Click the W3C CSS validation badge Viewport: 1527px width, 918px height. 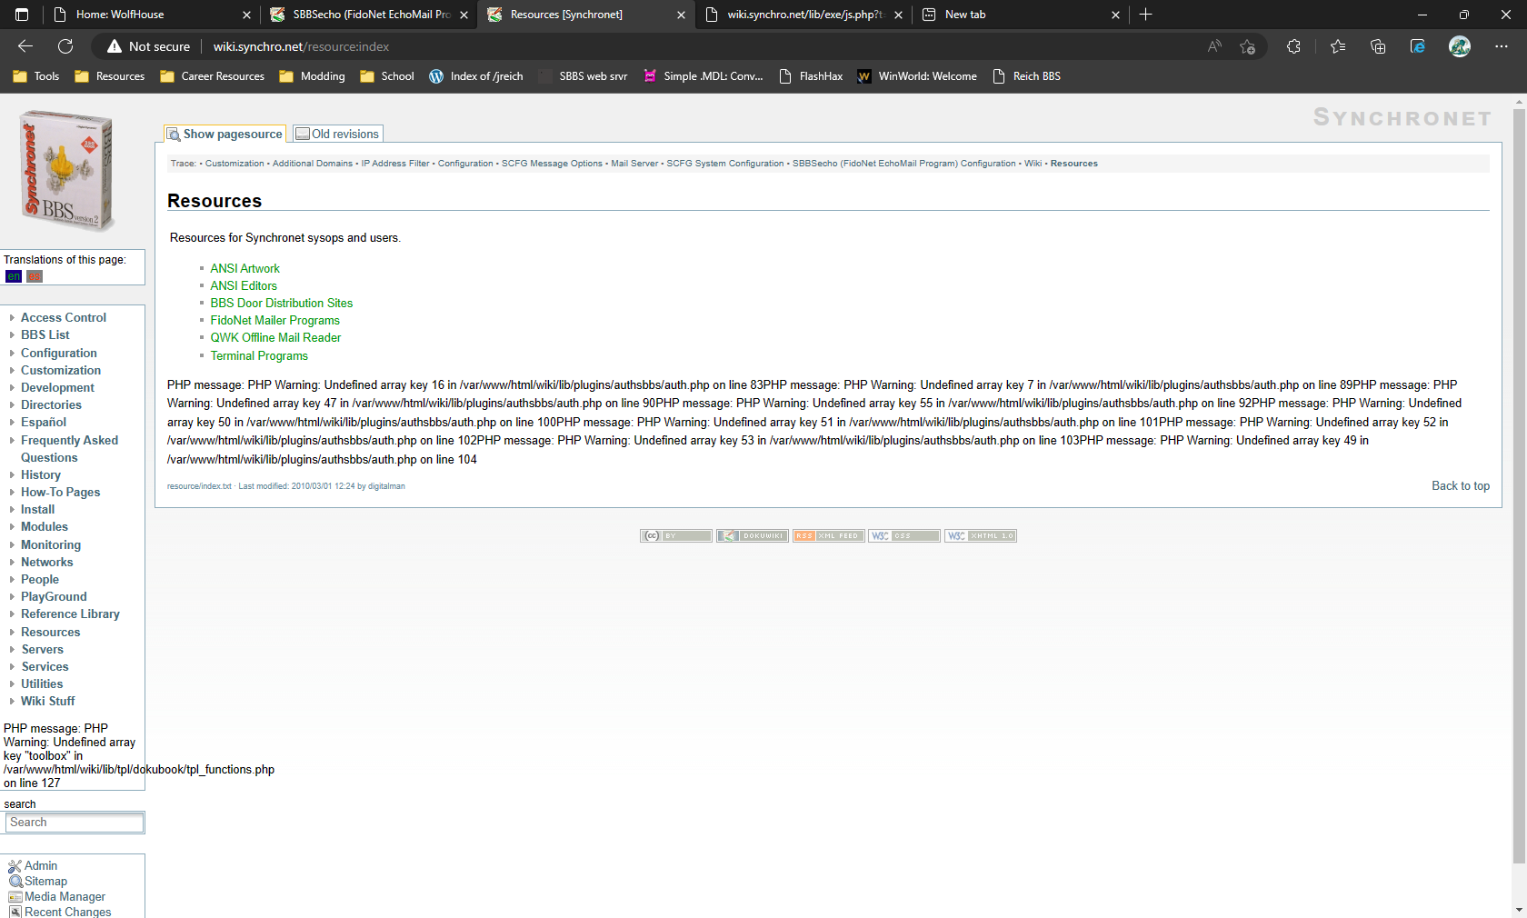click(904, 536)
